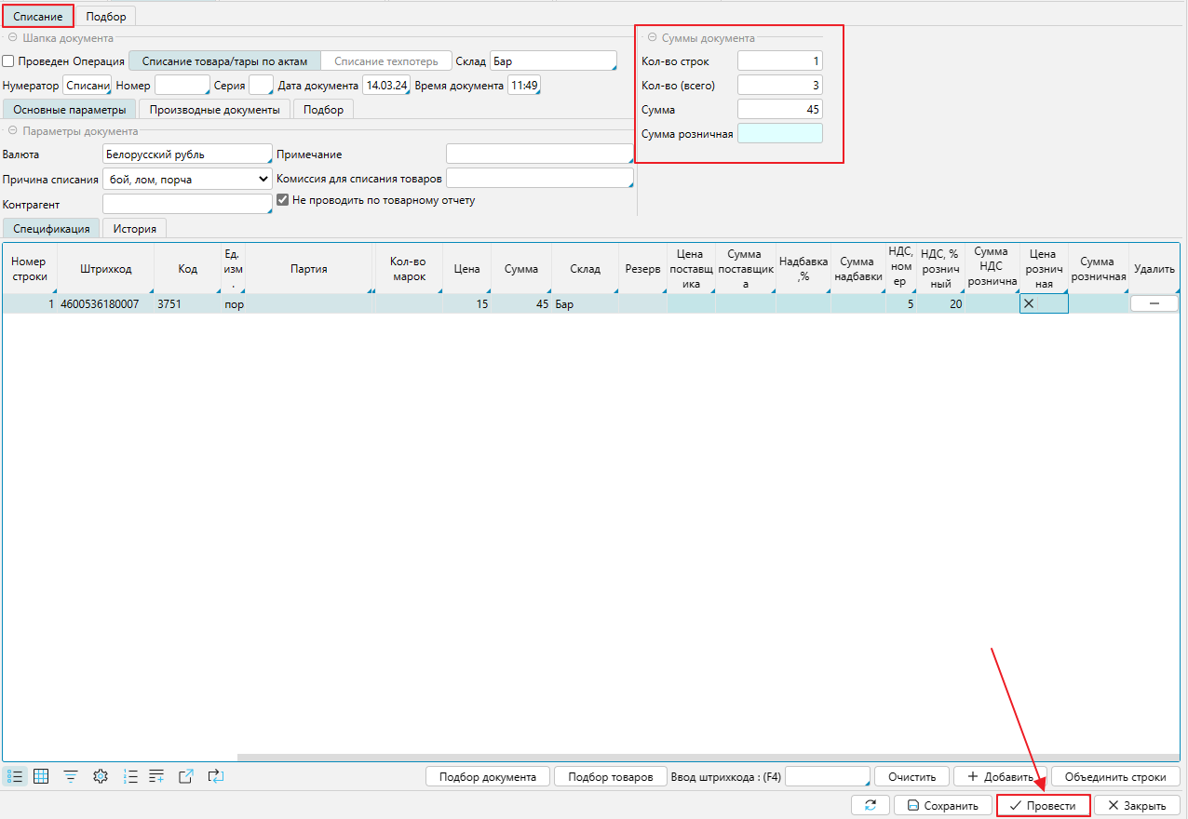Screen dimensions: 1188x819
Task: Select Списание техпотерь operation option
Action: [x=385, y=61]
